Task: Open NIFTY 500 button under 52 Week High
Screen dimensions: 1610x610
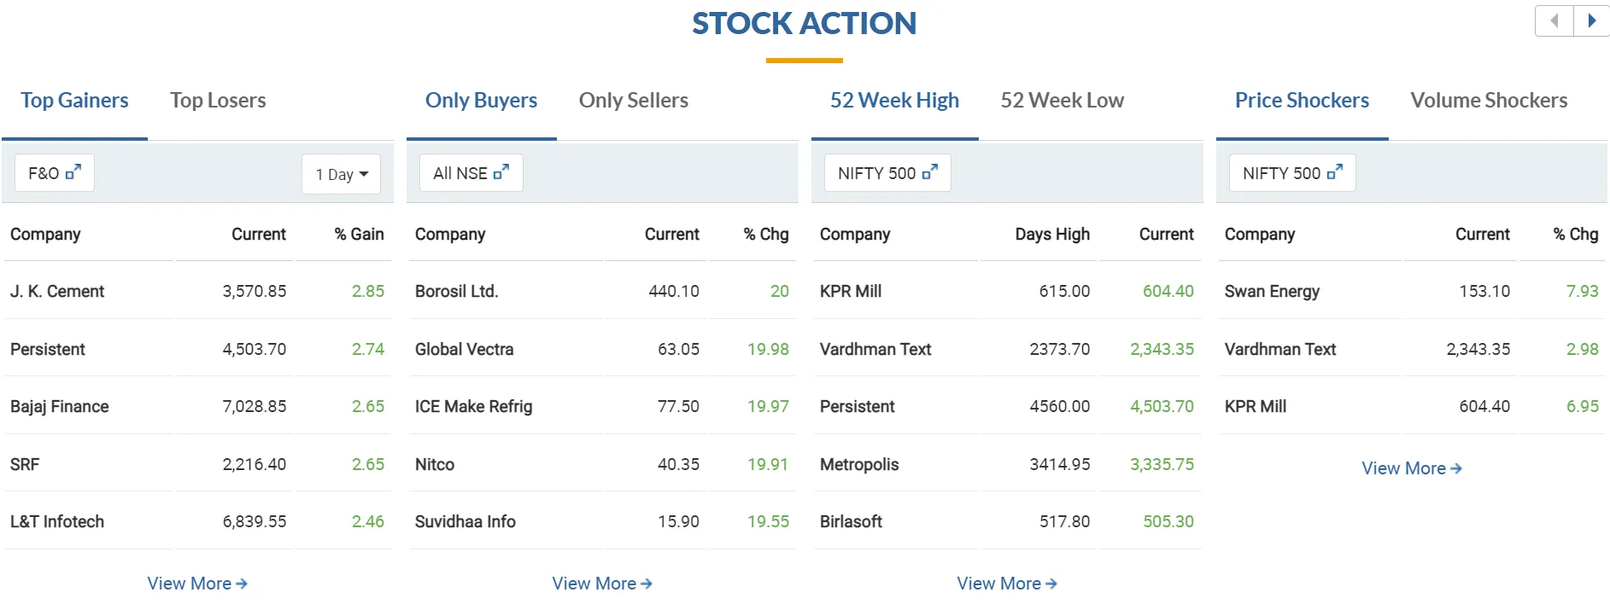Action: pyautogui.click(x=887, y=173)
